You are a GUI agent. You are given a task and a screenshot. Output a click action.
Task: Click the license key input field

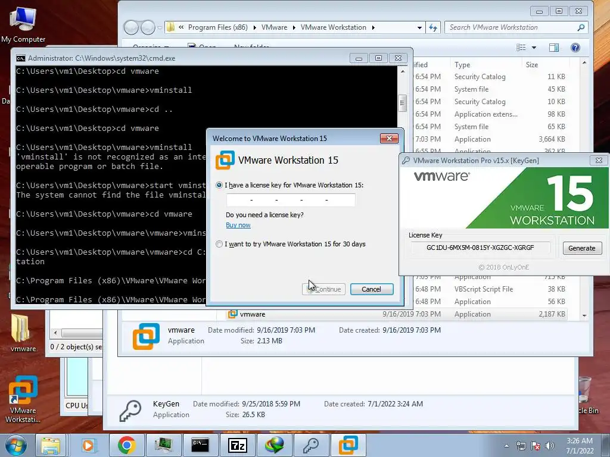point(291,200)
